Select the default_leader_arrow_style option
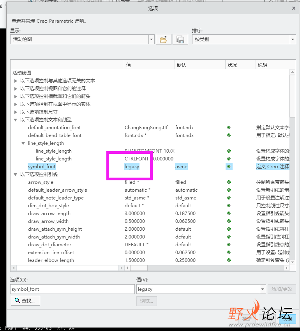The height and width of the screenshot is (331, 300). pyautogui.click(x=58, y=190)
